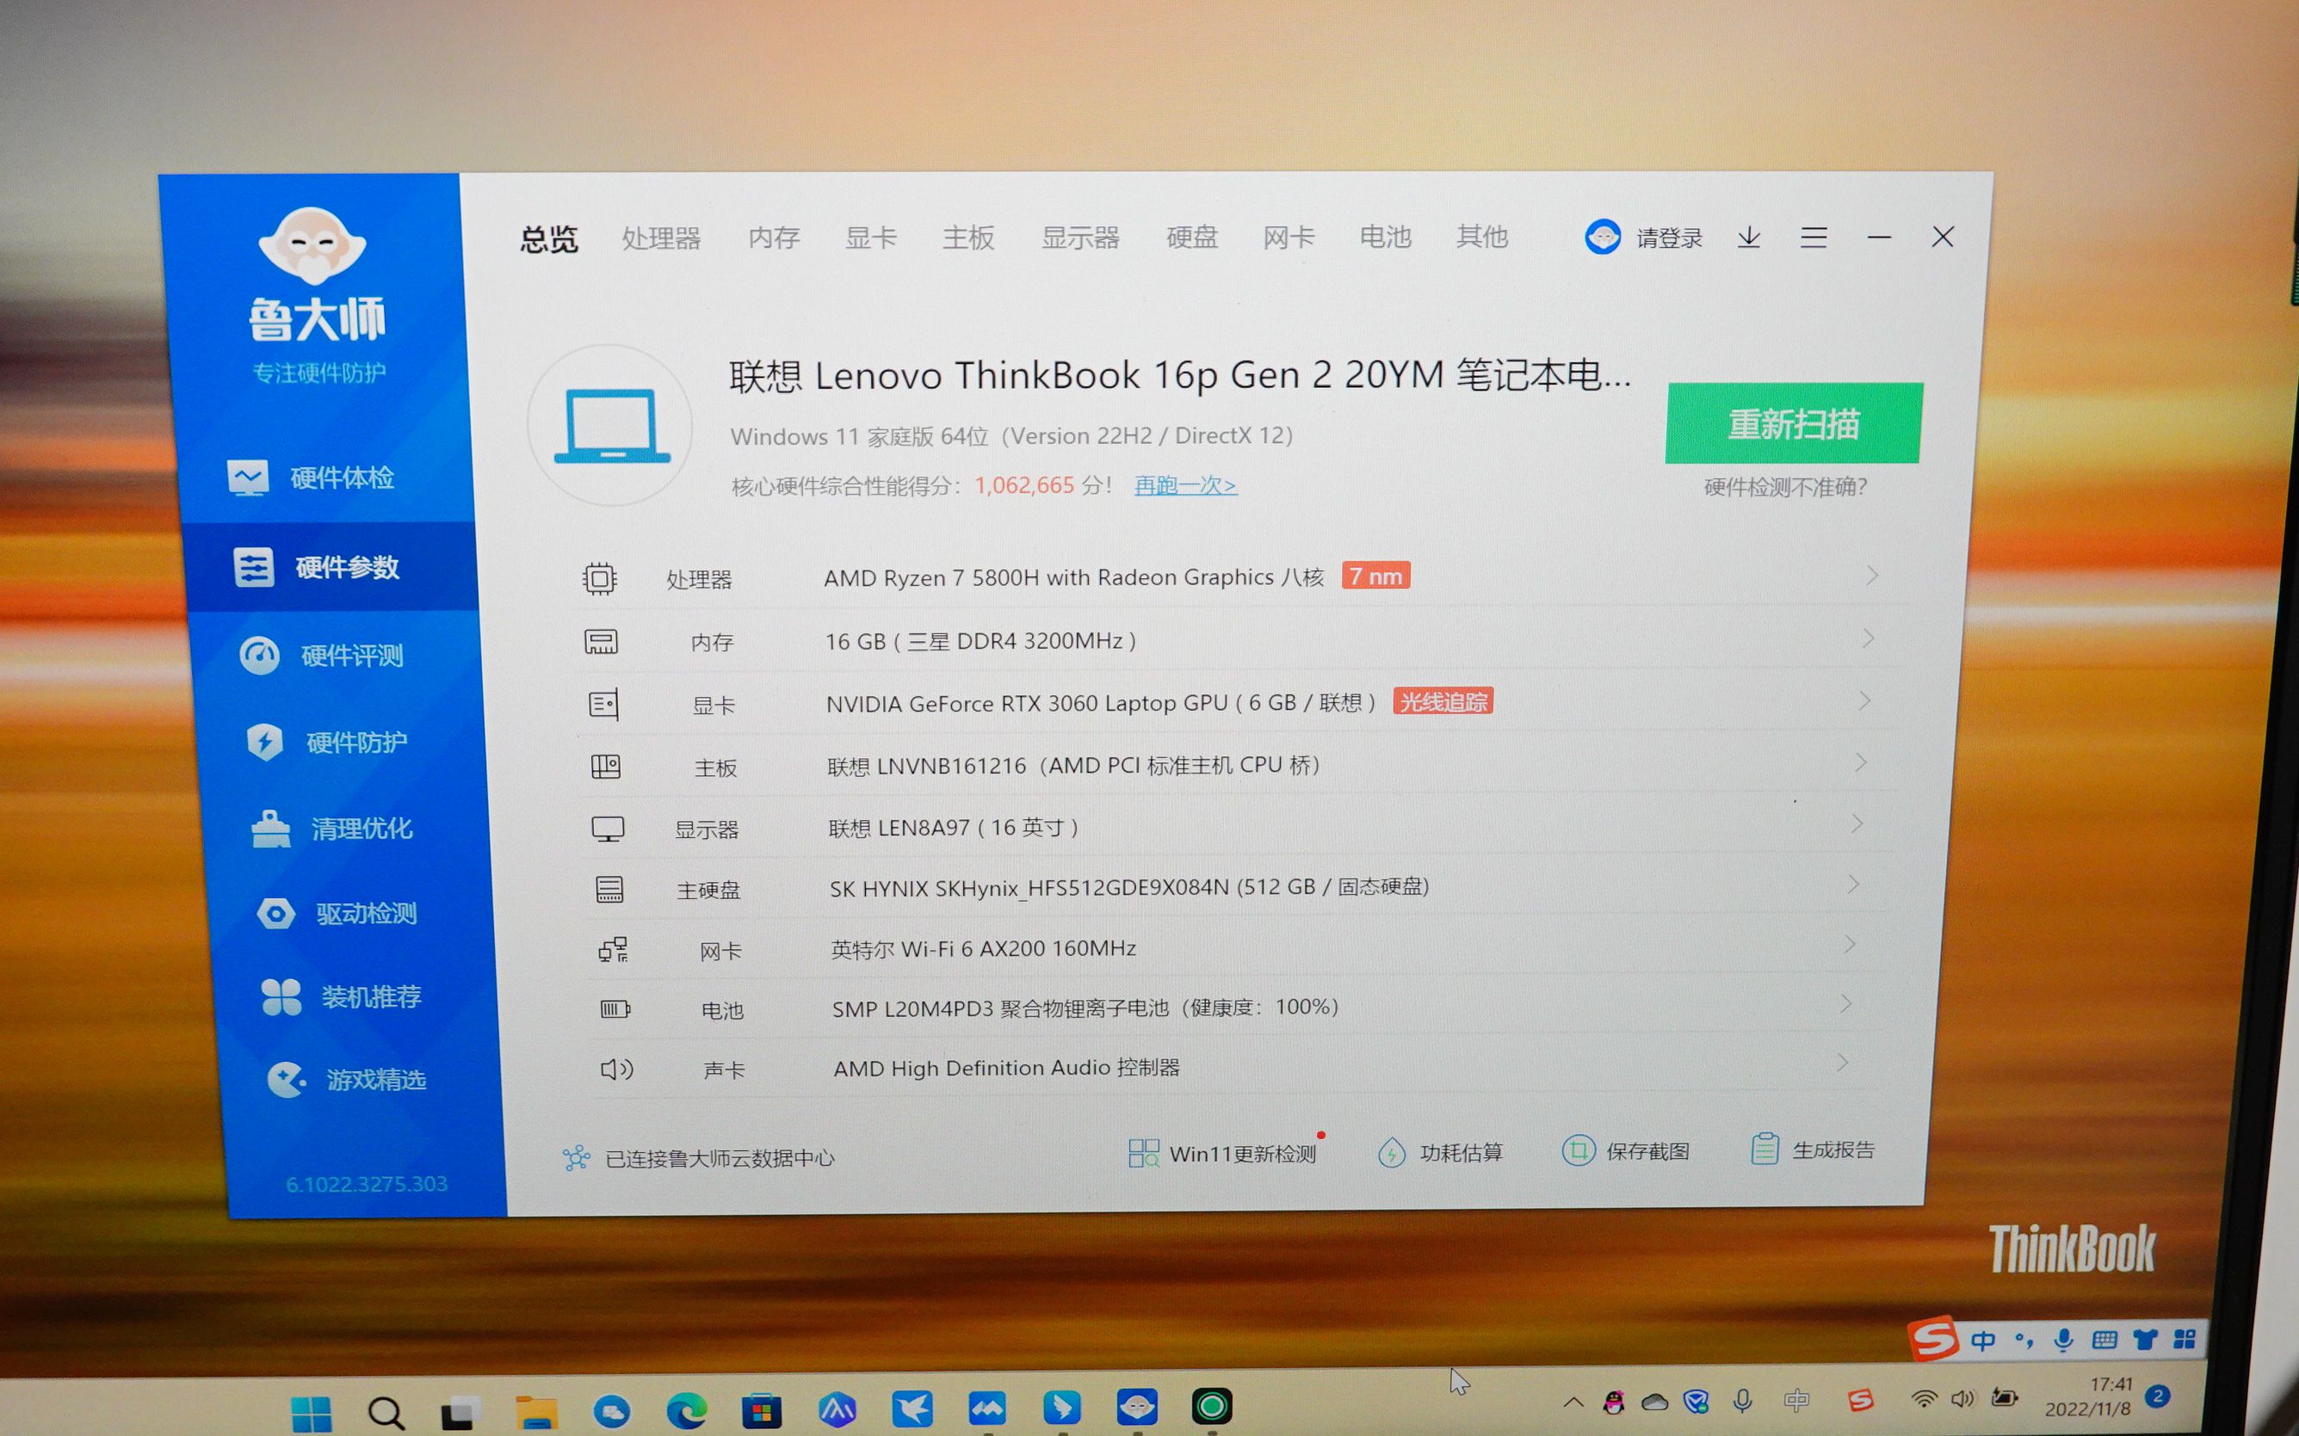Click the 显卡 row graphics card icon
Viewport: 2299px width, 1436px height.
pyautogui.click(x=604, y=705)
